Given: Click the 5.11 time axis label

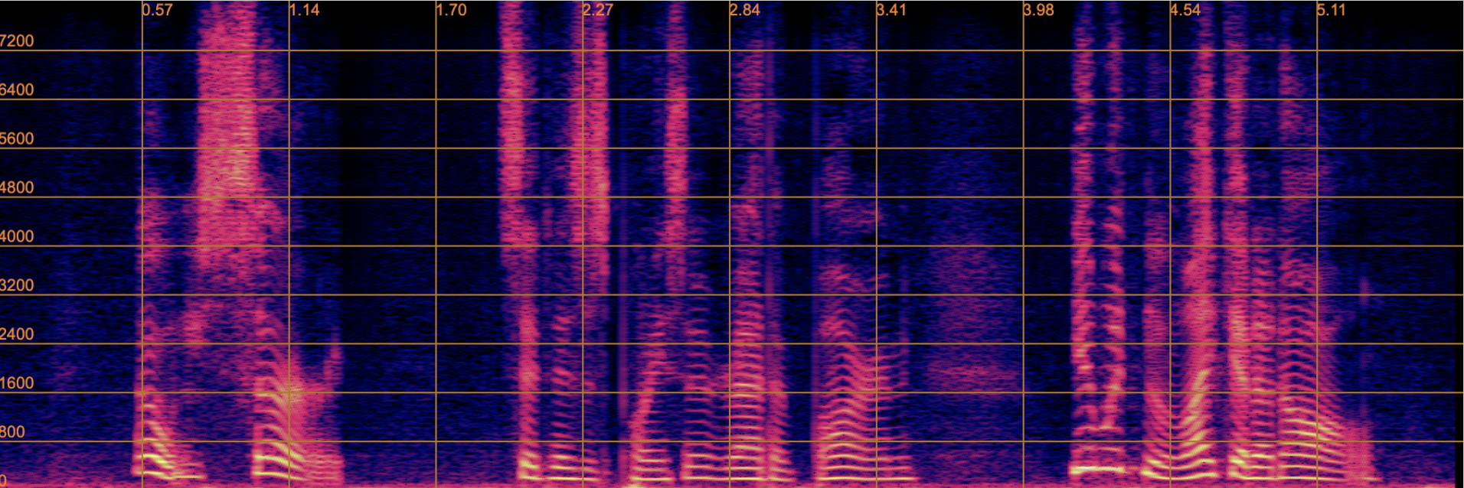Looking at the screenshot, I should (1332, 10).
